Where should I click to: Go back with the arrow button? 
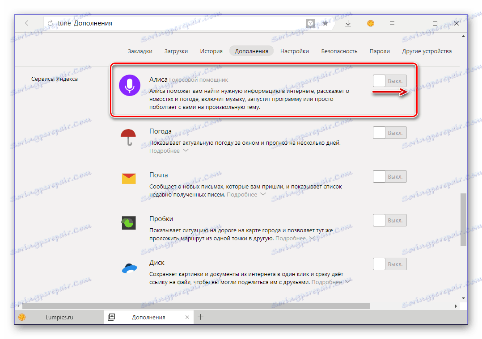(29, 23)
